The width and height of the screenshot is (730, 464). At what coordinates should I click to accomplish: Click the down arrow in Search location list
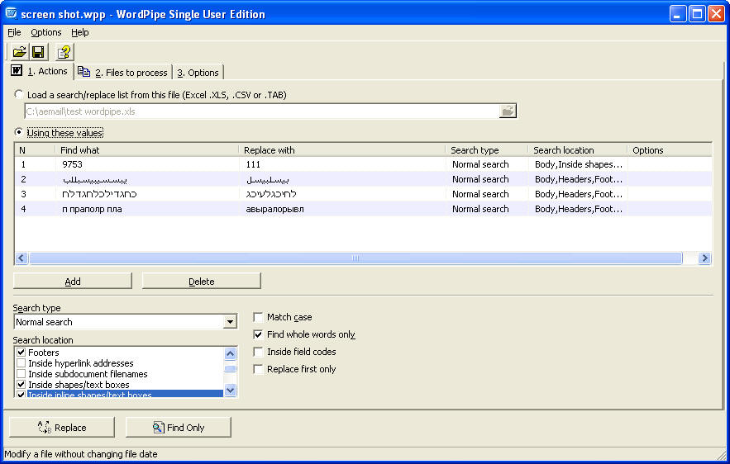(231, 390)
